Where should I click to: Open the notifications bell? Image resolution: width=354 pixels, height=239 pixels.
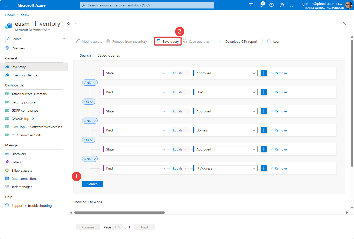[x=261, y=5]
